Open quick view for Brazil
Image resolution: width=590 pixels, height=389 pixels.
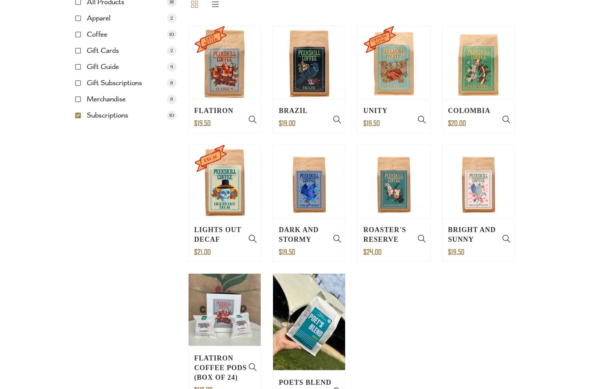(337, 120)
